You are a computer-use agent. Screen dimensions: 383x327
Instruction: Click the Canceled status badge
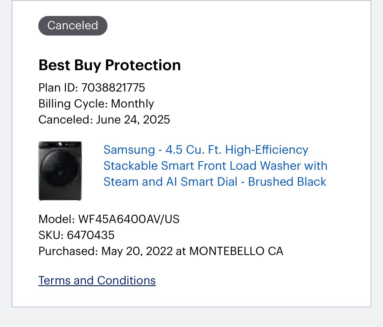(x=73, y=25)
